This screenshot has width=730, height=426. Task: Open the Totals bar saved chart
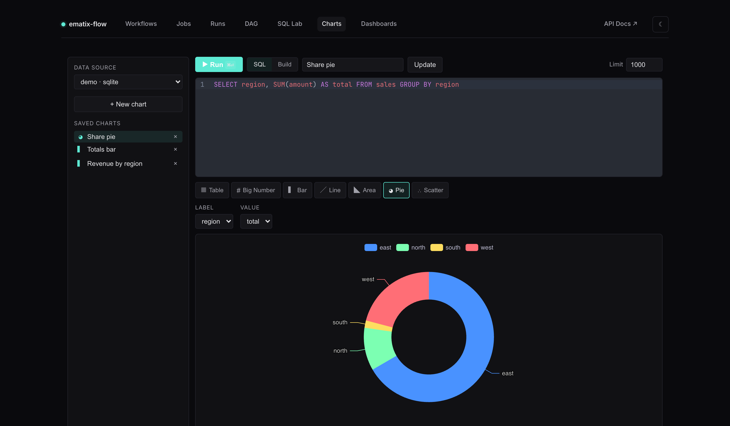(128, 149)
